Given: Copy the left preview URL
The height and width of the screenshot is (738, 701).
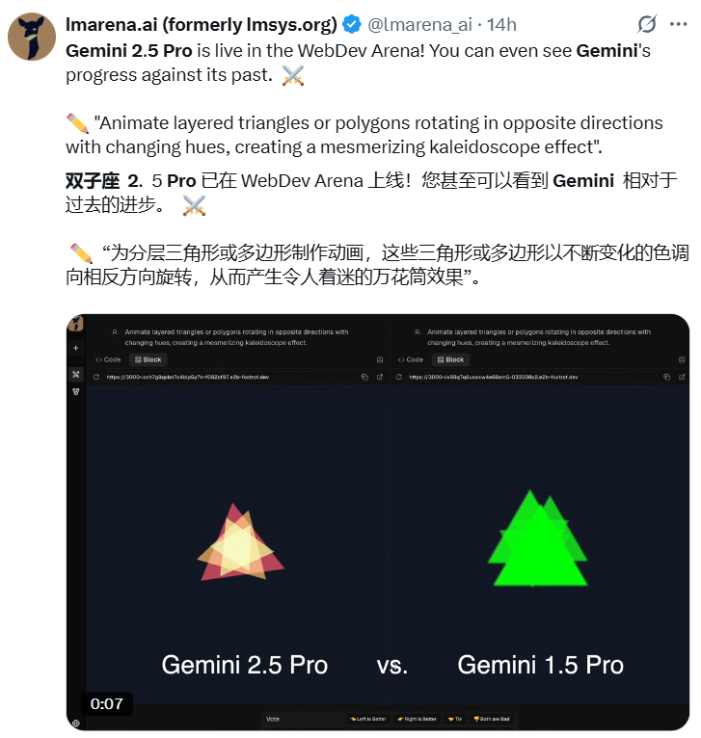Looking at the screenshot, I should click(x=364, y=377).
